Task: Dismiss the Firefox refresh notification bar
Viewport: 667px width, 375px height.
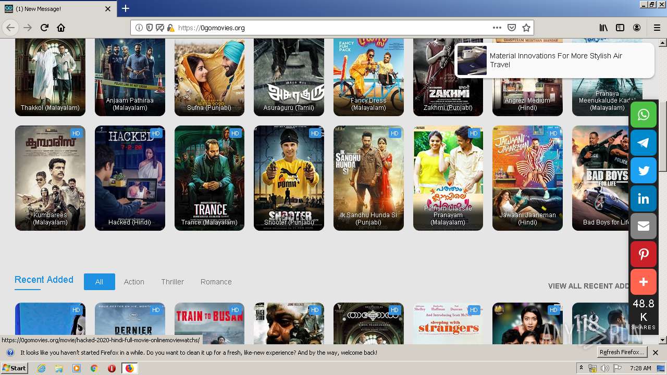Action: (x=656, y=353)
